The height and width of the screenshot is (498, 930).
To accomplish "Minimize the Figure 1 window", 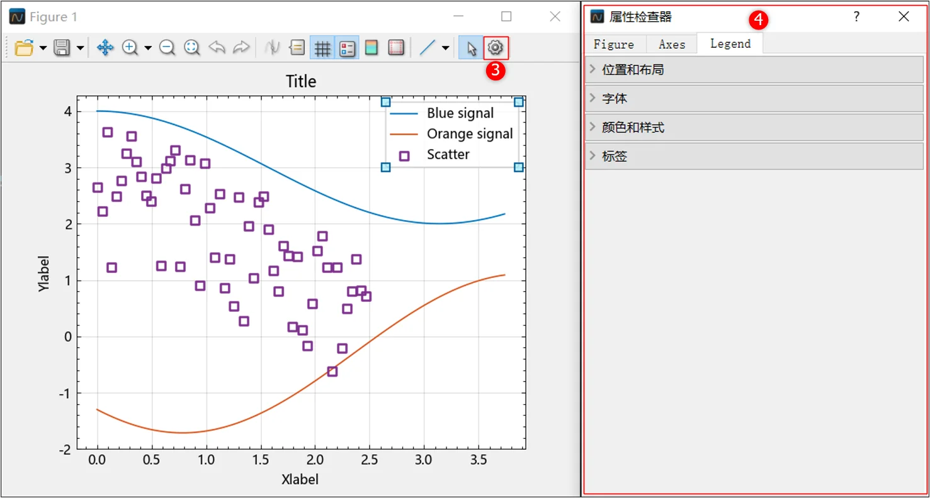I will (x=458, y=17).
